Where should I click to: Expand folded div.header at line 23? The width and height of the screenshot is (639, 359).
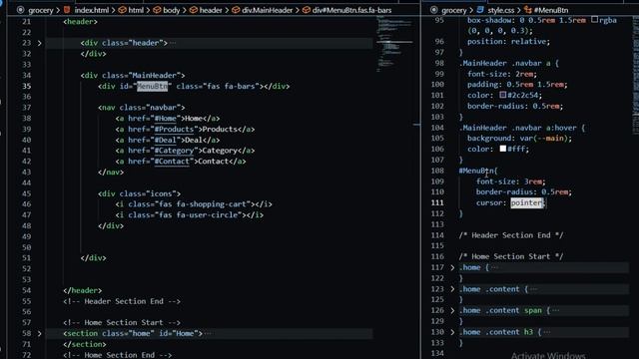pyautogui.click(x=40, y=43)
